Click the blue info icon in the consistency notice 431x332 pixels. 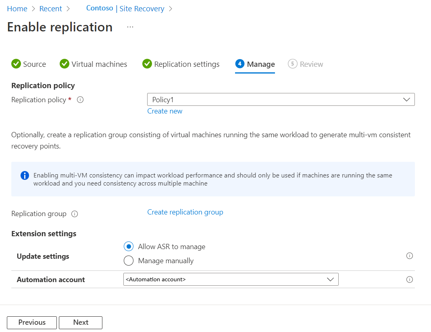tap(24, 175)
